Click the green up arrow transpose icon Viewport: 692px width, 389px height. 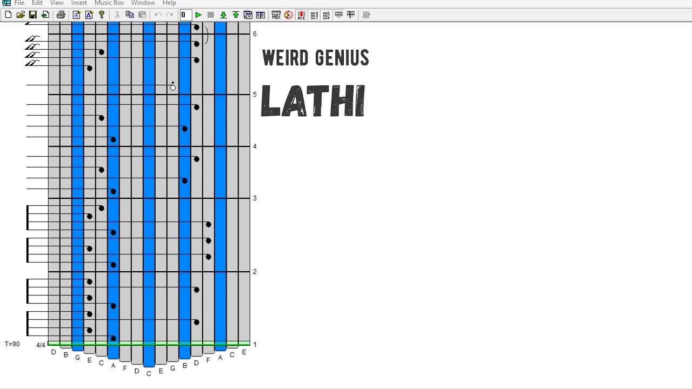[236, 15]
